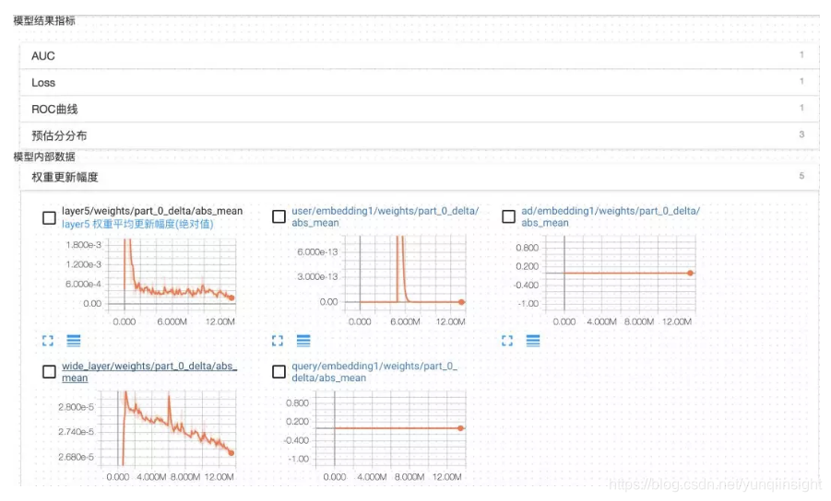831x501 pixels.
Task: Select the last data point on user/embedding1 chart
Action: click(461, 302)
